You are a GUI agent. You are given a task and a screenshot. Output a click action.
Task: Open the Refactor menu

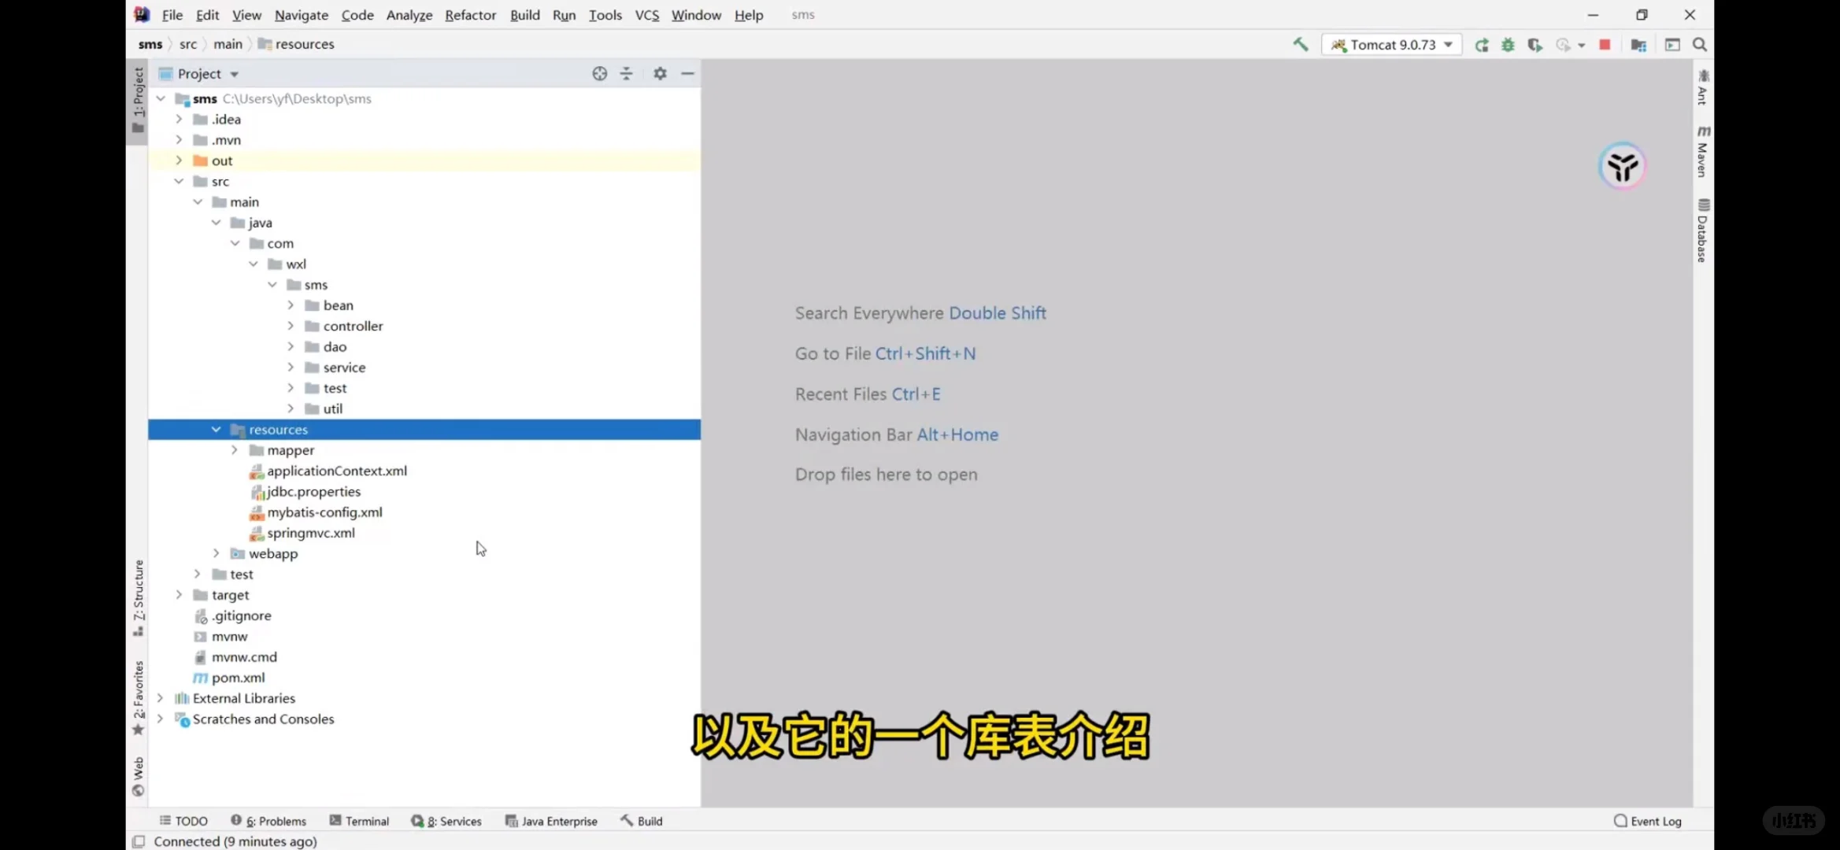[x=470, y=15]
